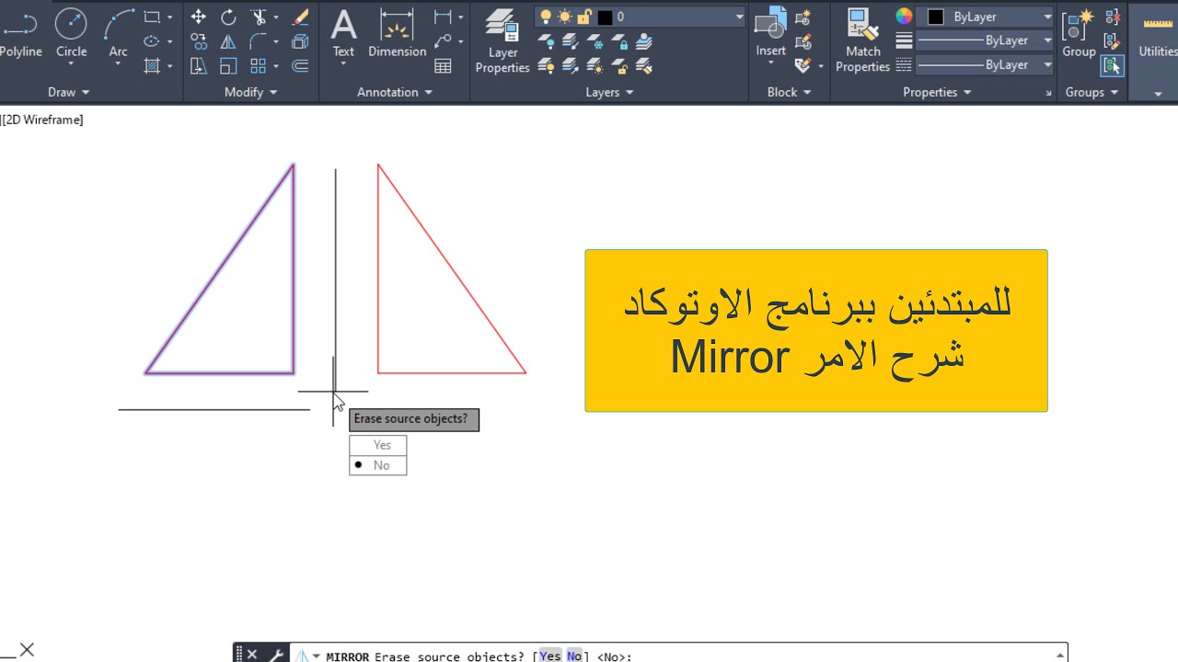Toggle Group Selection on/off
This screenshot has height=662, width=1178.
[1113, 65]
